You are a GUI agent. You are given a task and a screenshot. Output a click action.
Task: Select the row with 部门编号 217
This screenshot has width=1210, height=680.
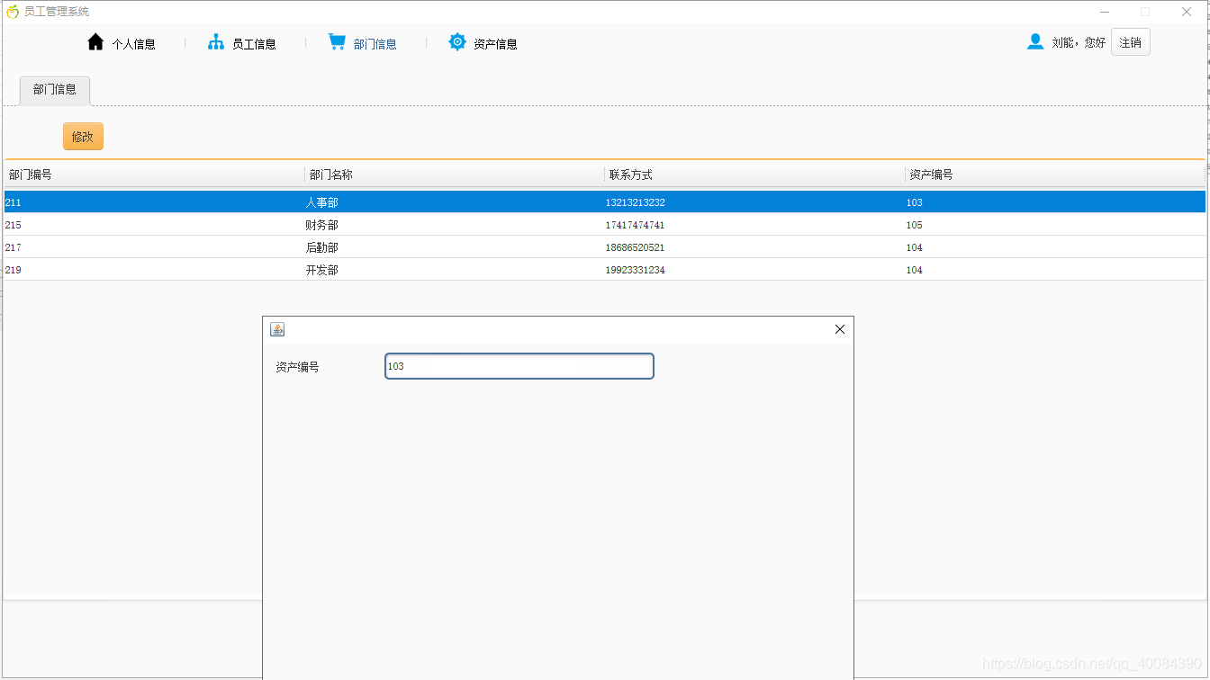point(605,247)
